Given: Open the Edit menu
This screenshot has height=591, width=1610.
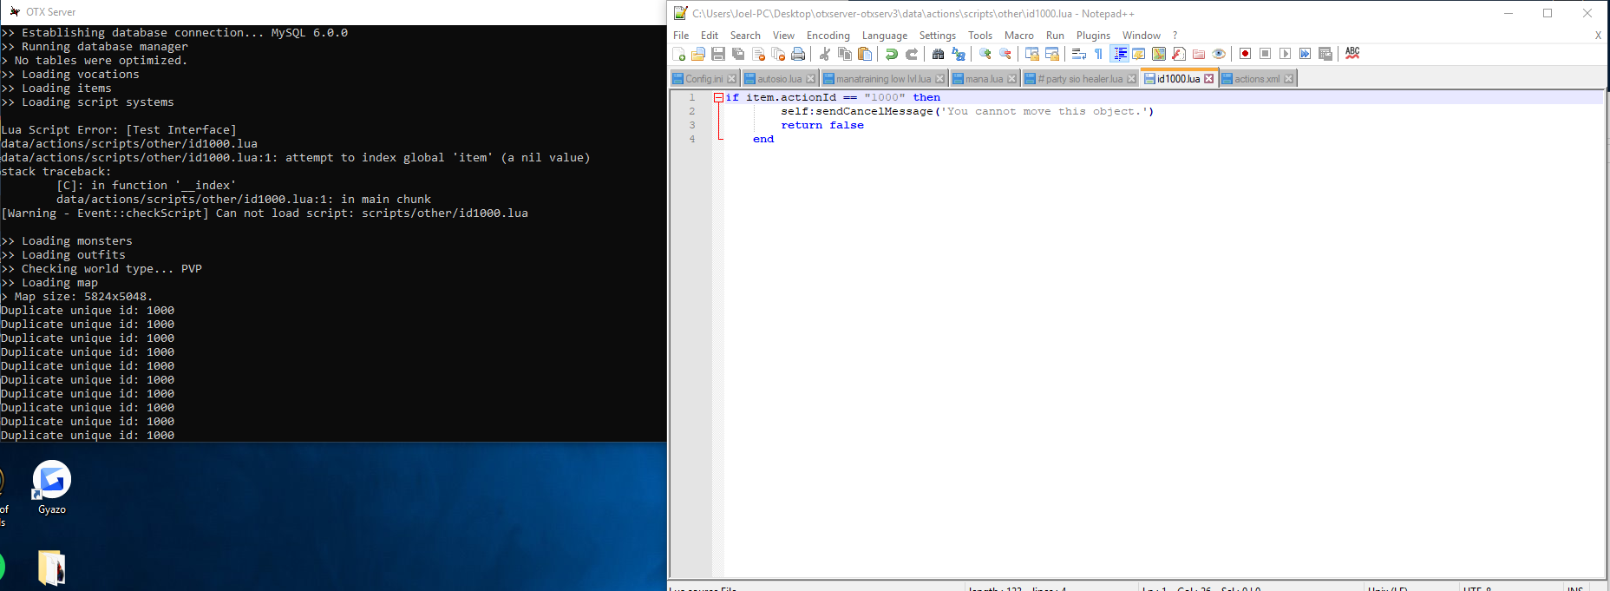Looking at the screenshot, I should click(710, 36).
